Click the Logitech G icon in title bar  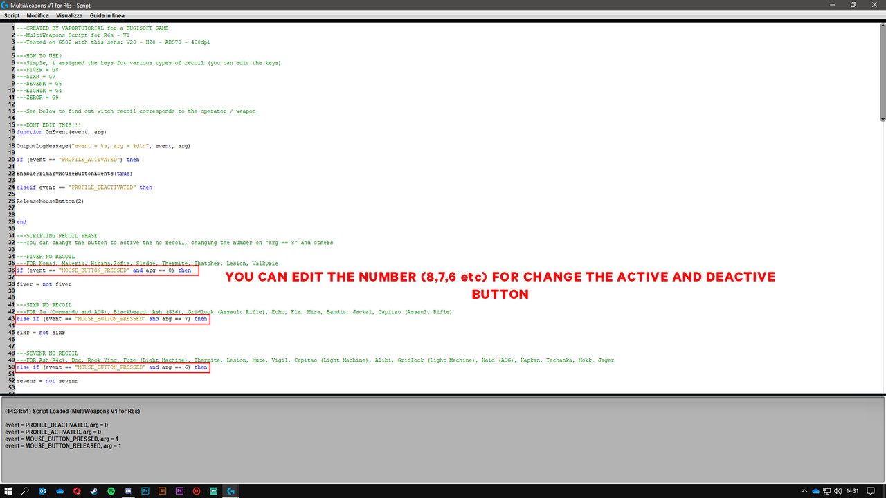[6, 5]
